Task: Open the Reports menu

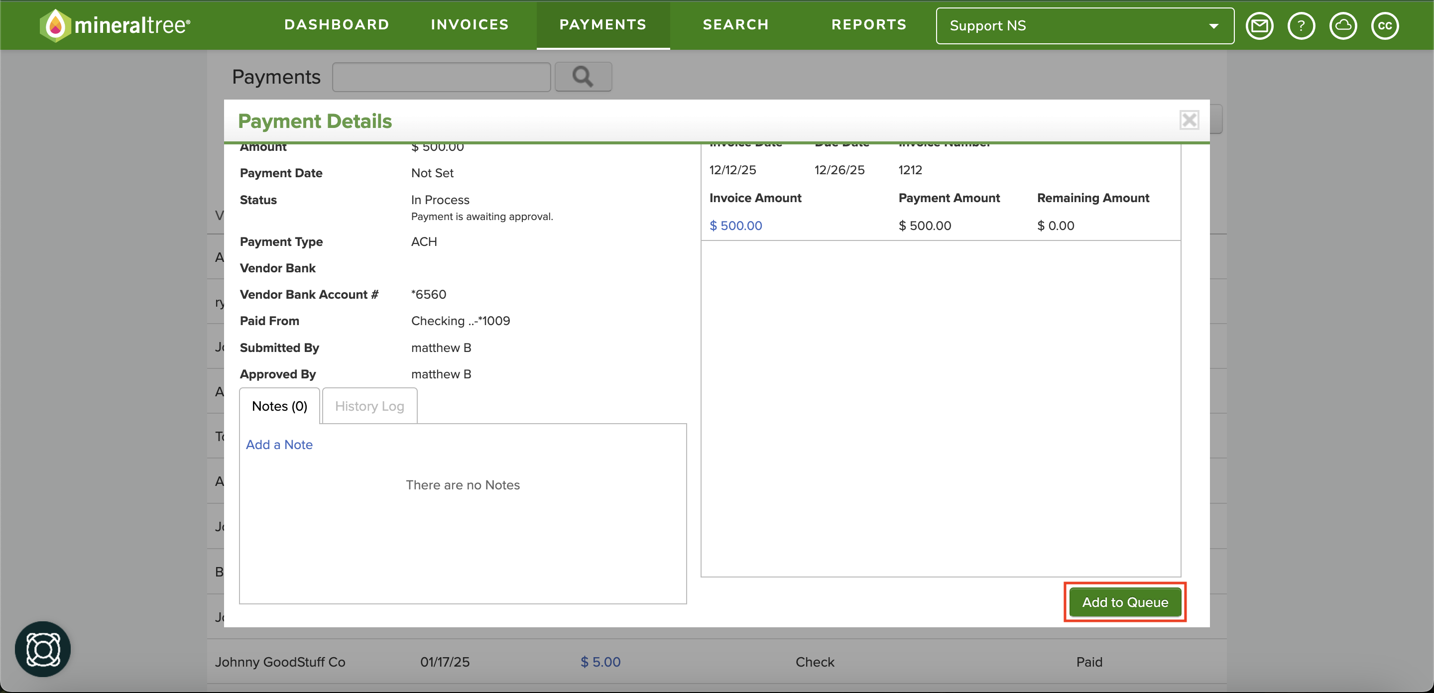Action: tap(869, 24)
